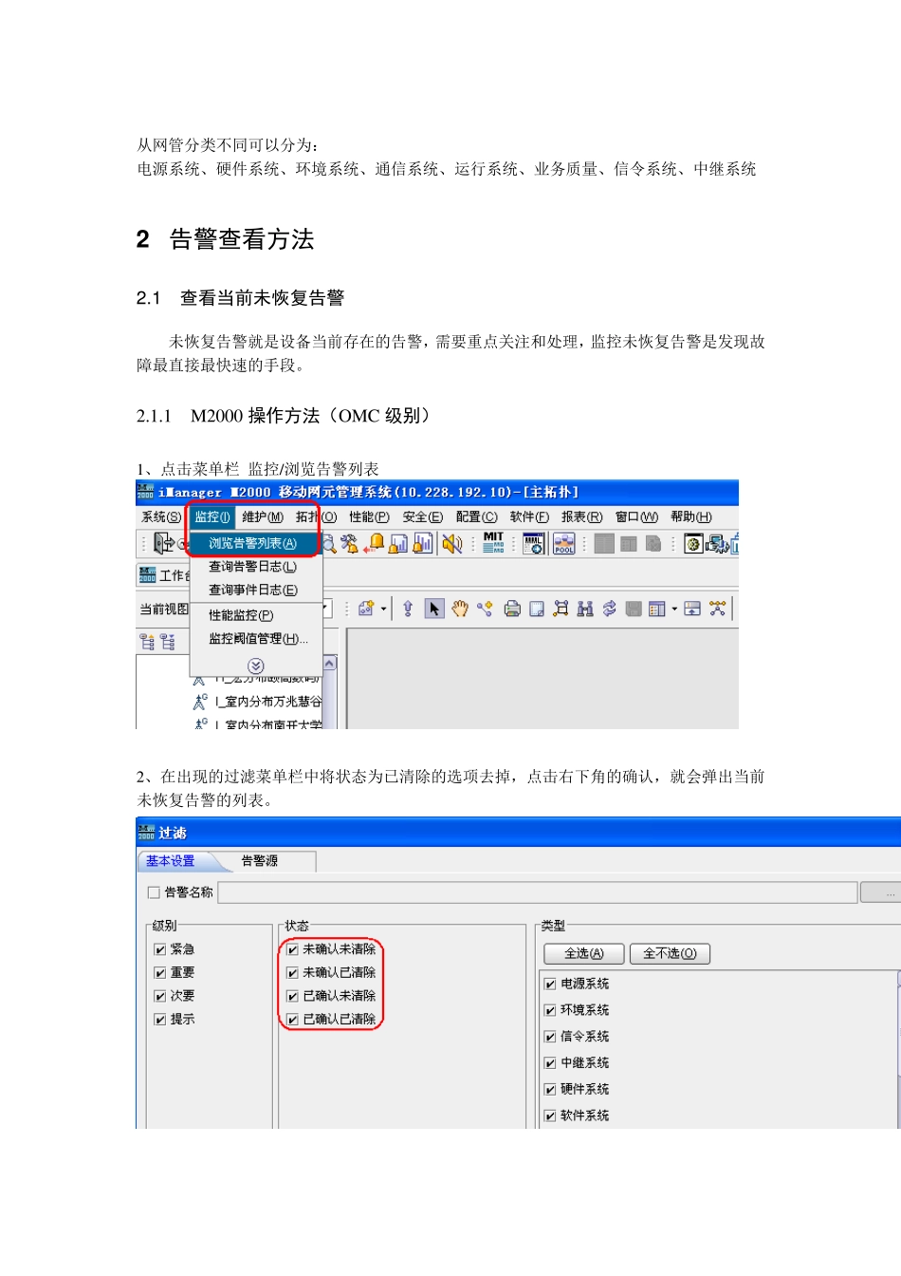The height and width of the screenshot is (1276, 901).
Task: Click the muted speaker alarm sound icon
Action: click(x=452, y=543)
